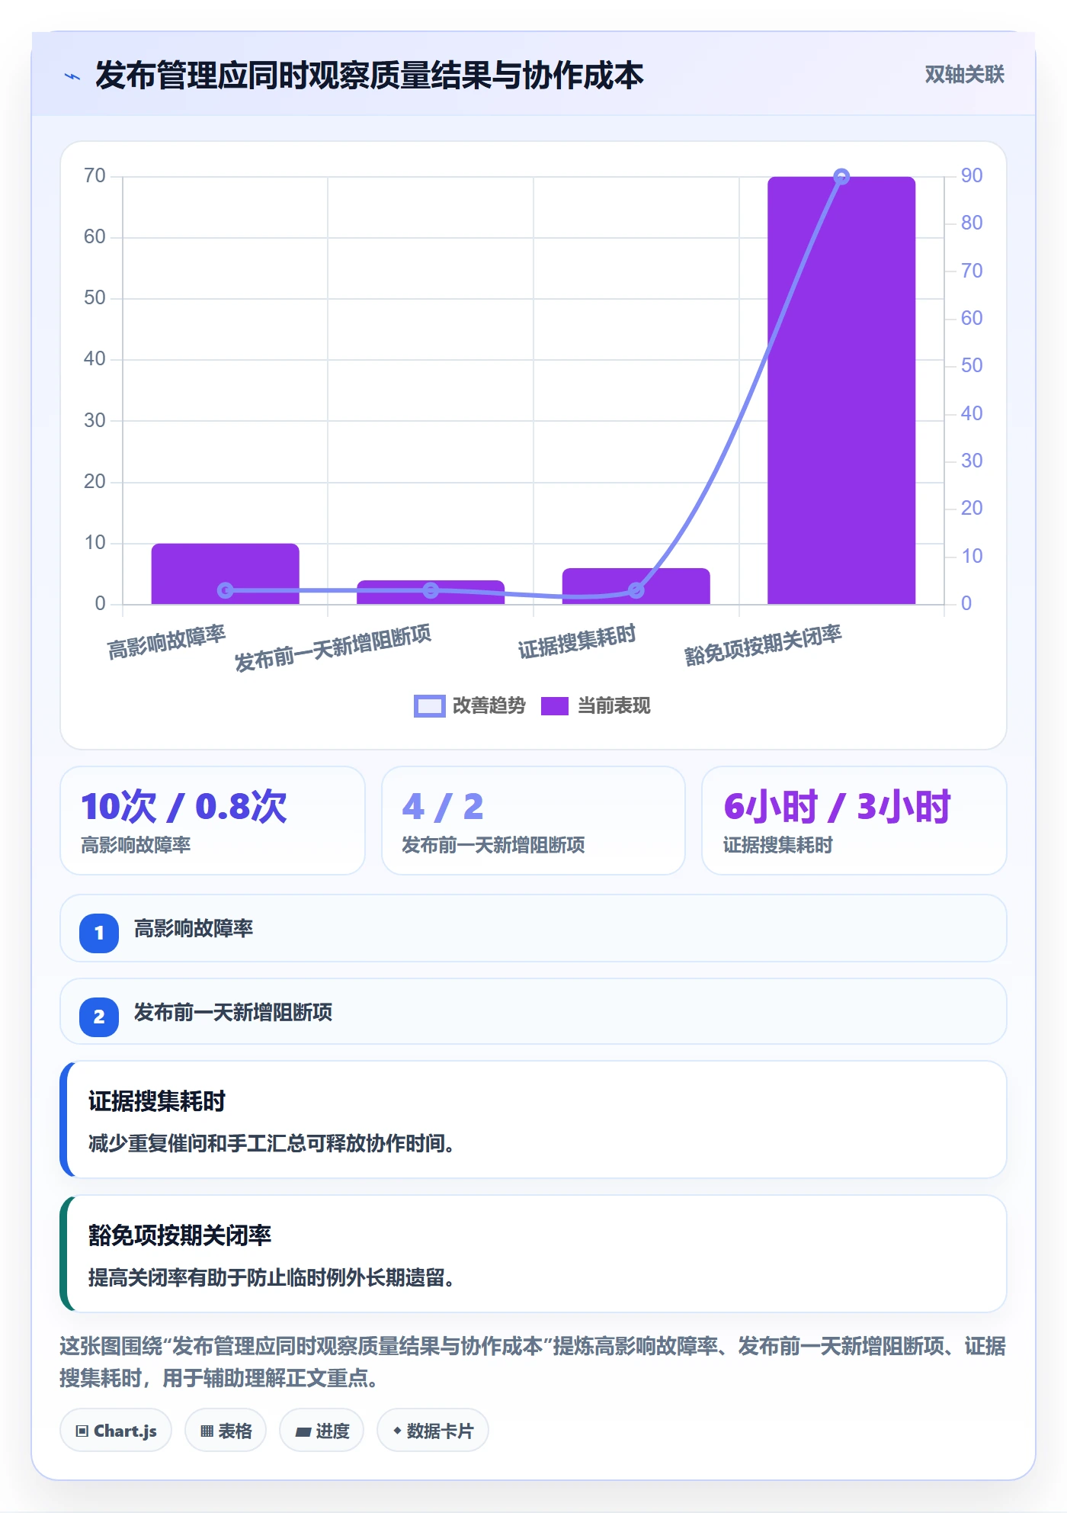
Task: Click the summary paragraph starting with 这张图围绕
Action: point(533,1362)
